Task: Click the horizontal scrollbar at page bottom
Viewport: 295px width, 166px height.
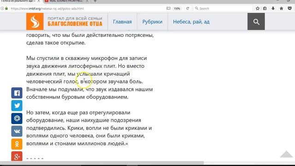Action: pos(101,163)
